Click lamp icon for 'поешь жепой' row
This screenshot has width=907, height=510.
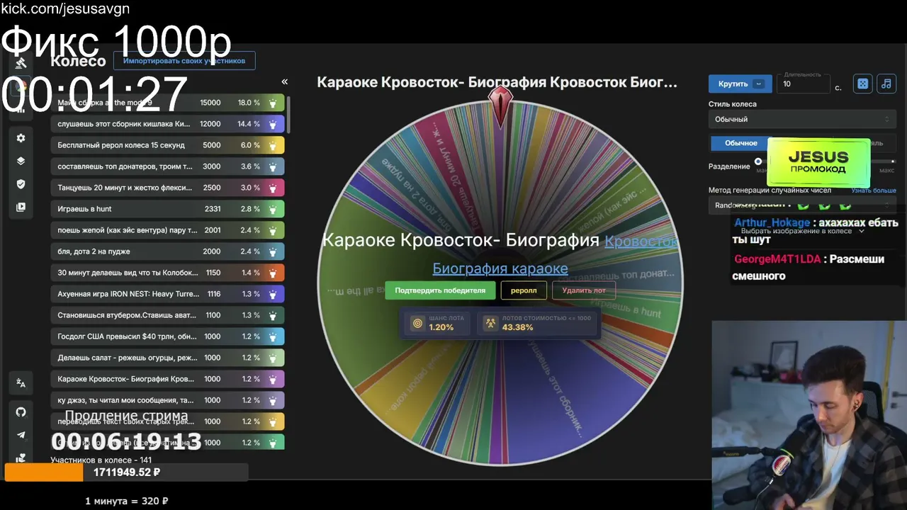[273, 230]
